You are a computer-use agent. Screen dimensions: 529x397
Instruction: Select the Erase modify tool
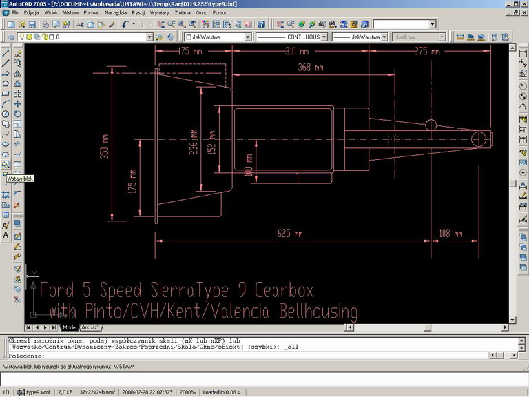coord(17,53)
